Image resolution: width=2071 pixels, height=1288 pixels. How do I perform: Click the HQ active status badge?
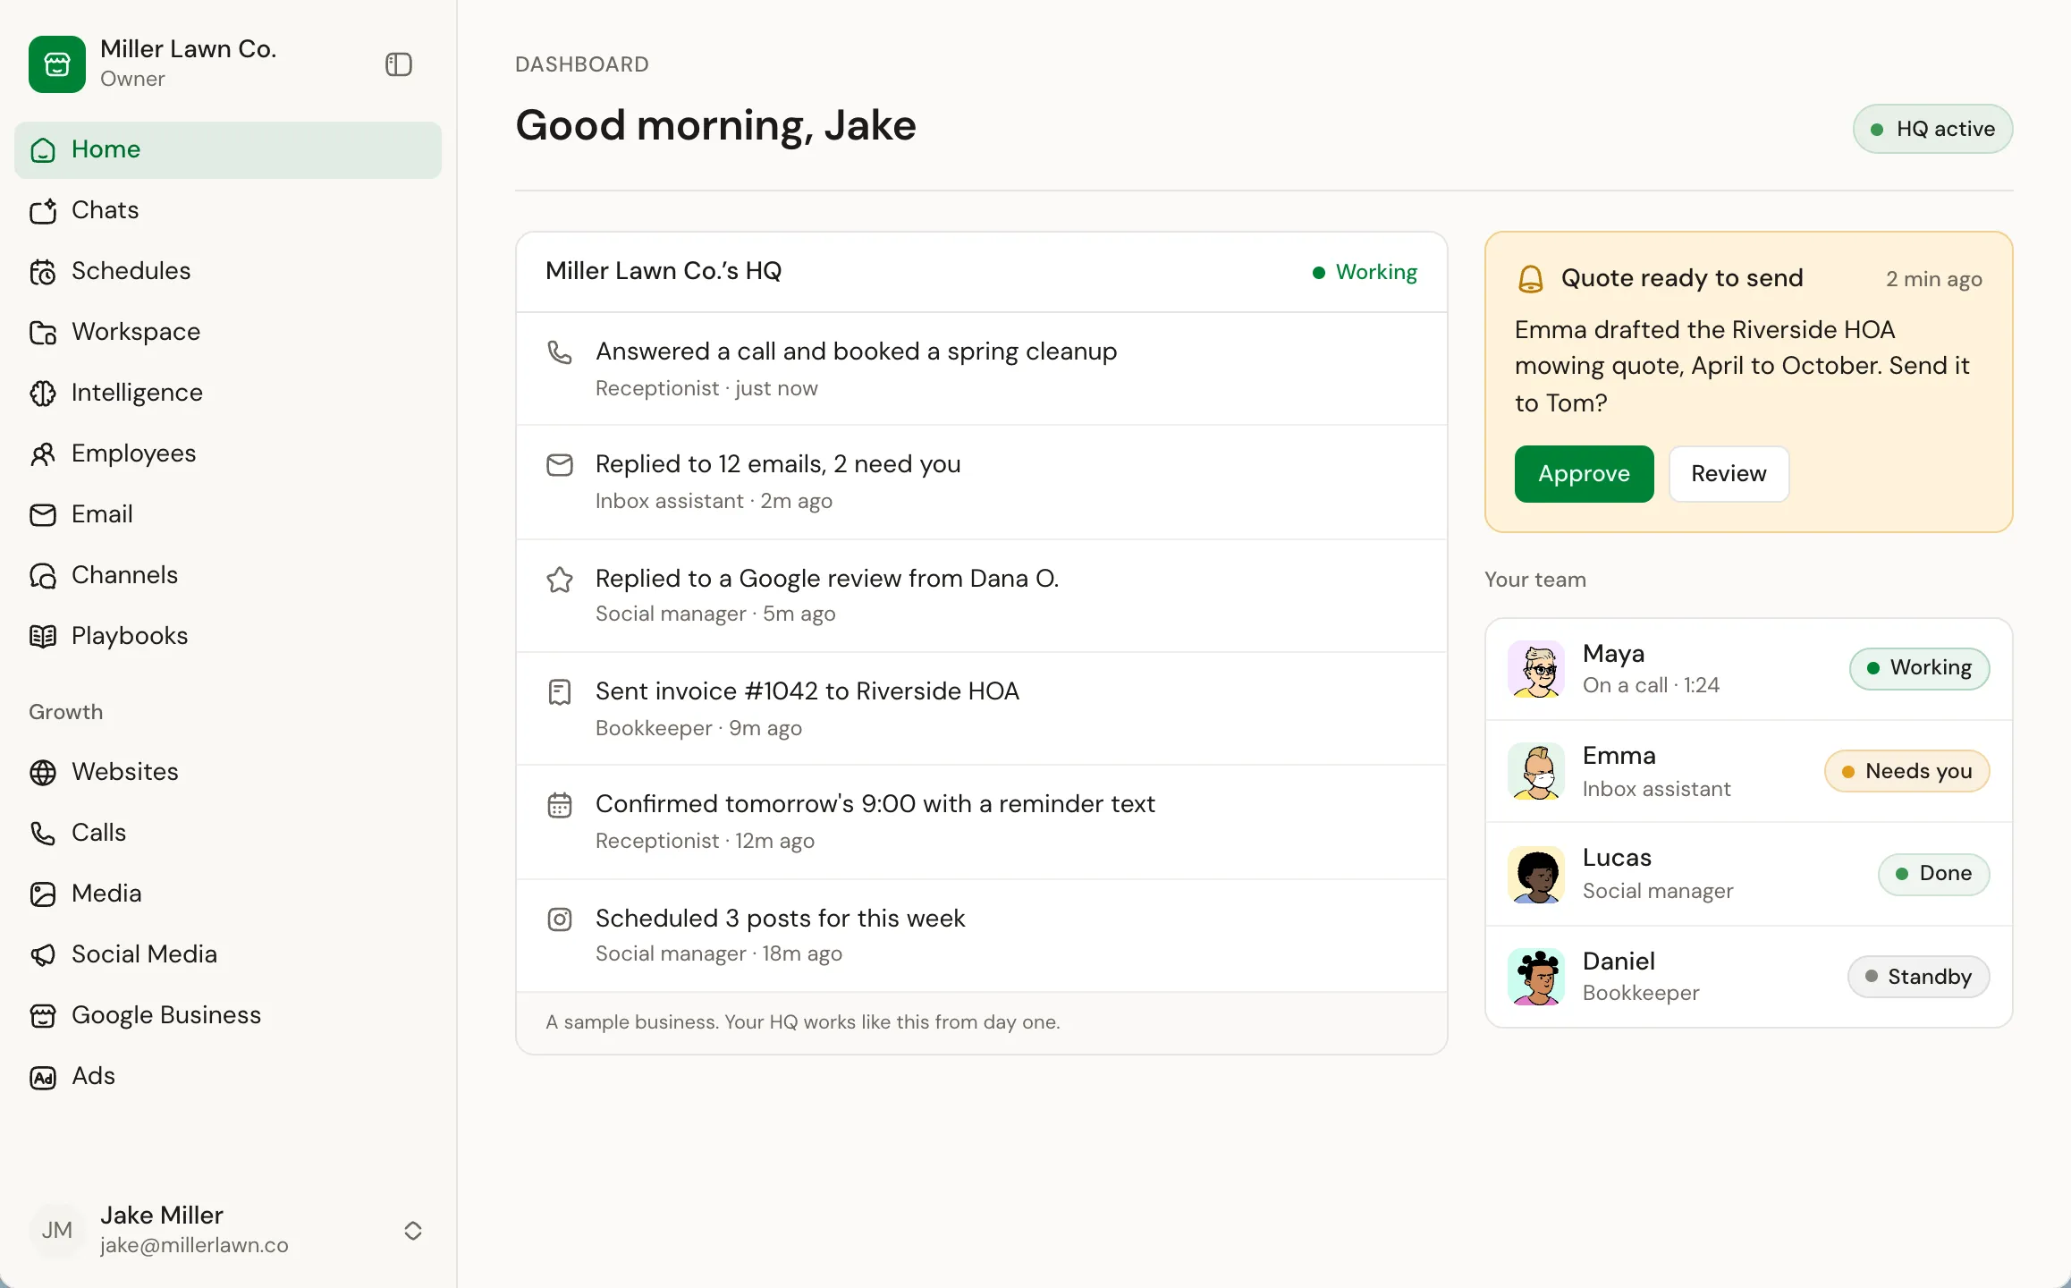(x=1932, y=129)
